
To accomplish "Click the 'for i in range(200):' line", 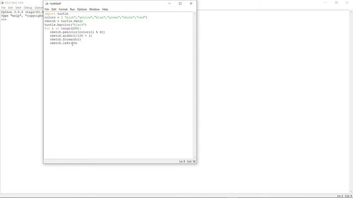I will [62, 29].
